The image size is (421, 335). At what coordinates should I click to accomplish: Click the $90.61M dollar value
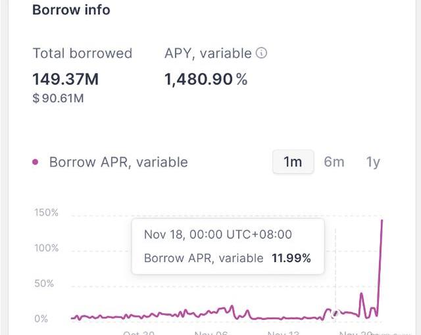click(x=60, y=99)
